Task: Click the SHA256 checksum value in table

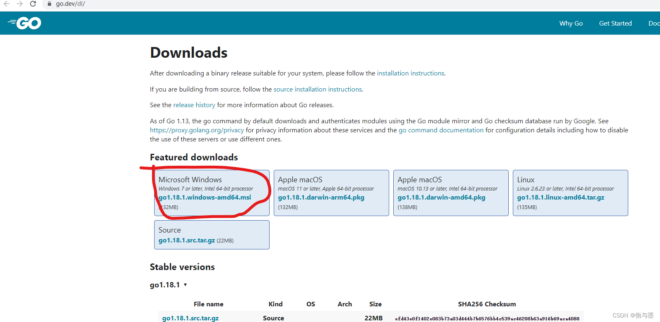Action: pyautogui.click(x=487, y=319)
